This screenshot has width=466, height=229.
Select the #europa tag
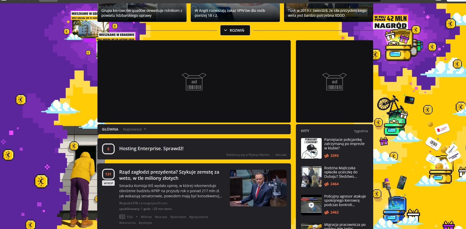(x=161, y=217)
